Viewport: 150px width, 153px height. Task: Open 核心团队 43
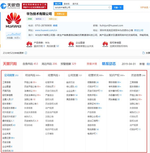[x=72, y=86]
